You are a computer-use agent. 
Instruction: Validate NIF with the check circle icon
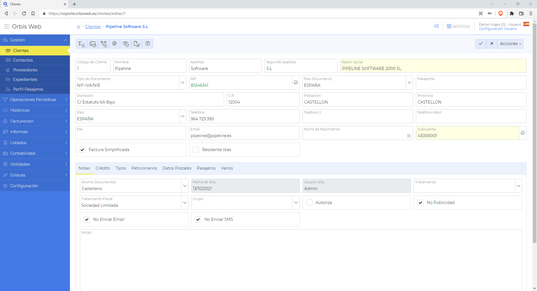point(296,83)
